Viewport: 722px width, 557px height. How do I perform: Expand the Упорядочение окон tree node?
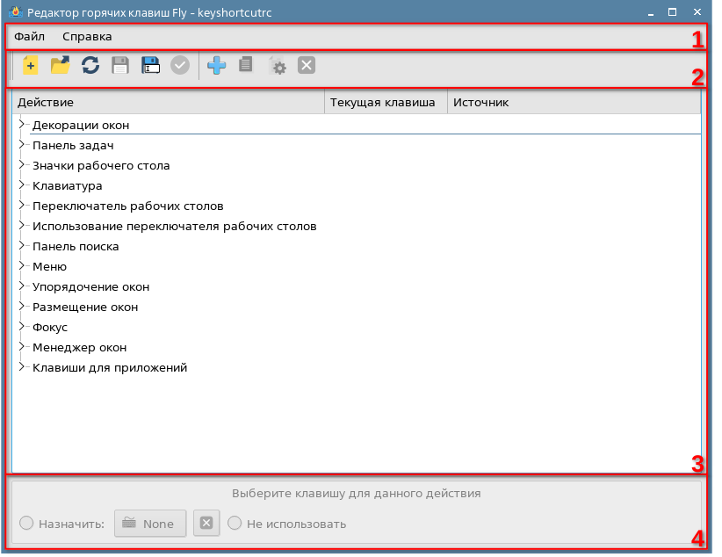click(x=21, y=286)
